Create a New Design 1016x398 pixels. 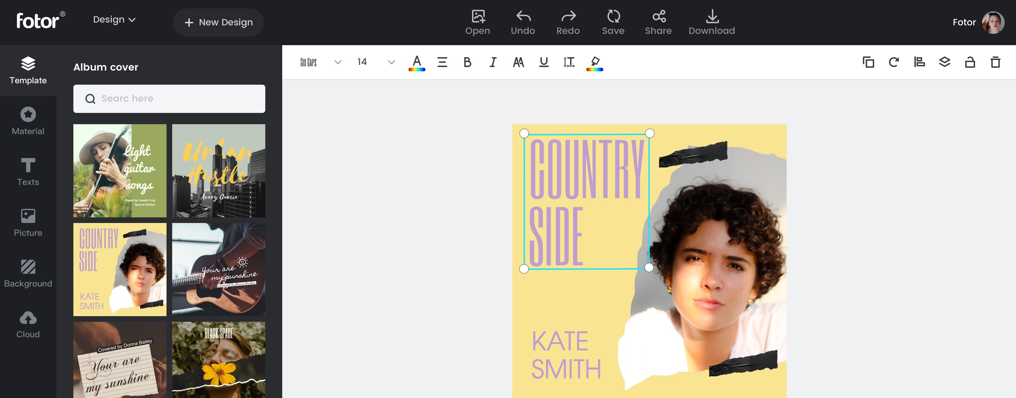click(218, 23)
